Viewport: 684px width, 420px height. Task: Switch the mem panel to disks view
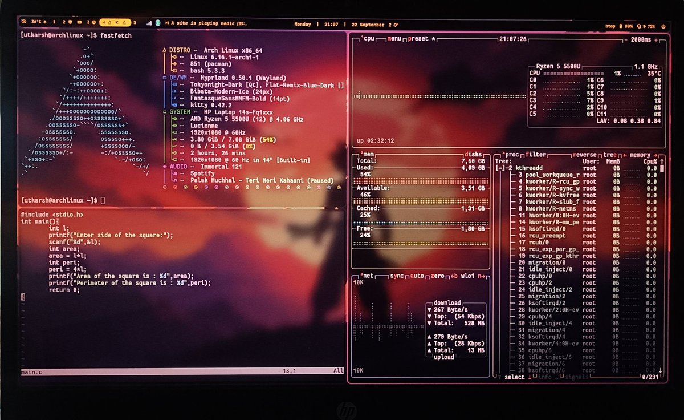475,154
